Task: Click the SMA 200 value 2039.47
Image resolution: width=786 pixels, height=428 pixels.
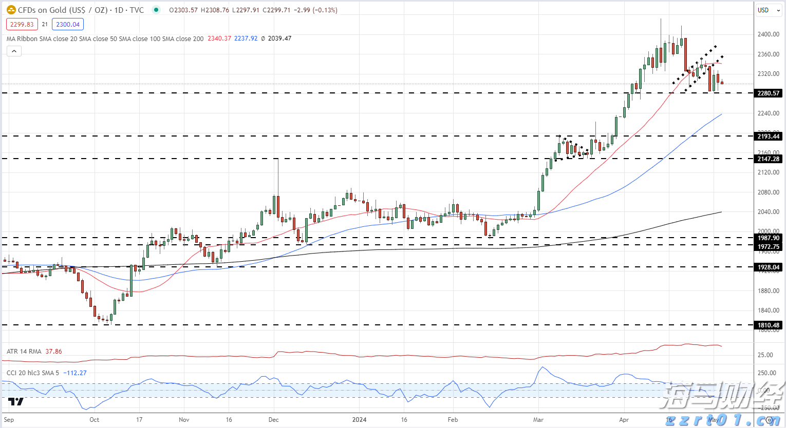Action: click(x=279, y=38)
